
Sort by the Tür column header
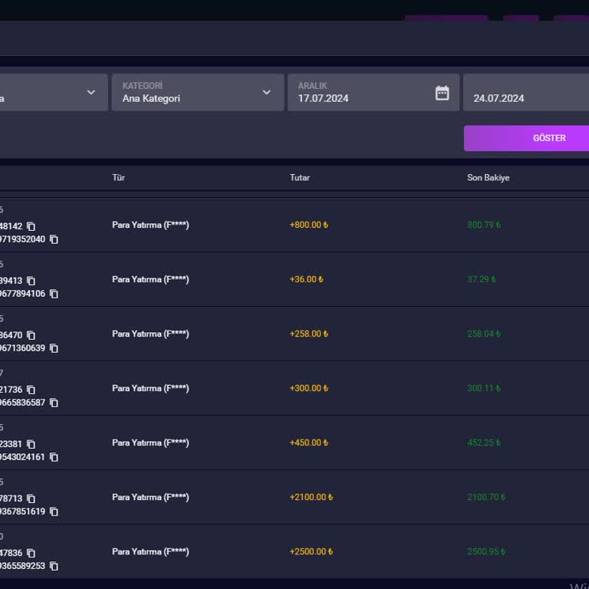118,178
